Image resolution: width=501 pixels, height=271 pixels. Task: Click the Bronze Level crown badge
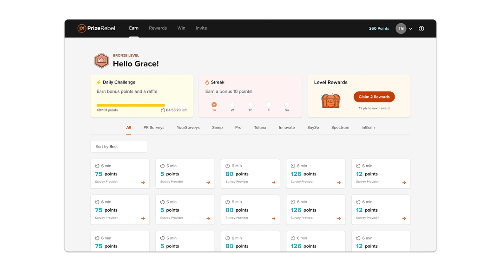click(101, 61)
